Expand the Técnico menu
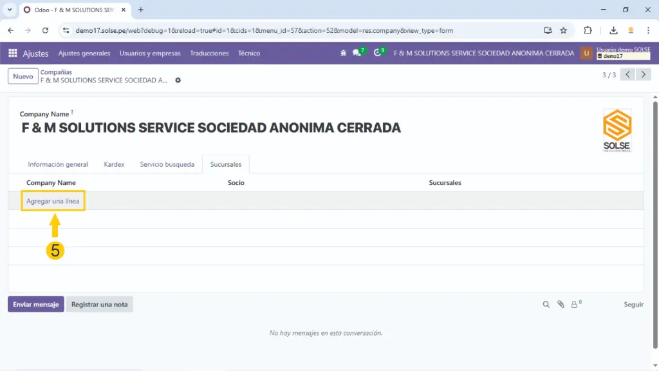 coord(249,53)
